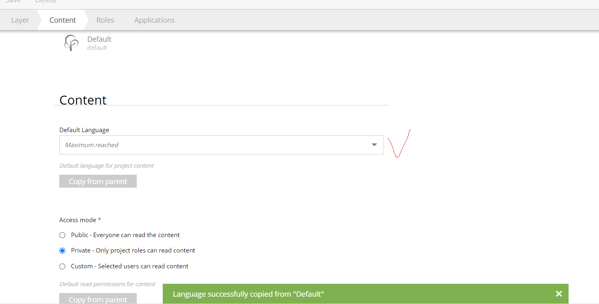Go to the Applications step
Image resolution: width=599 pixels, height=304 pixels.
(x=155, y=20)
